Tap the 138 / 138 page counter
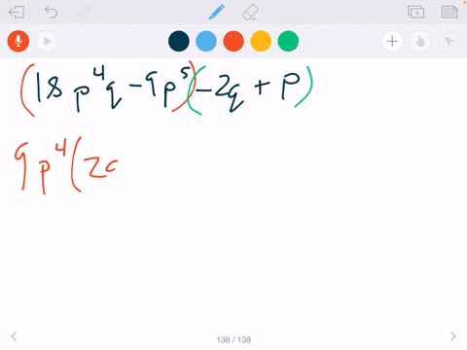The height and width of the screenshot is (350, 467). (233, 339)
